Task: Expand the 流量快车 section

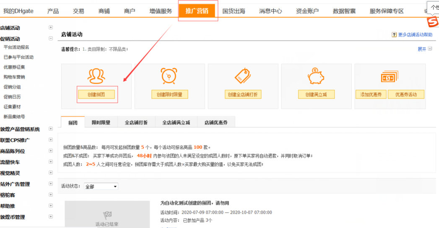Action: [51, 162]
